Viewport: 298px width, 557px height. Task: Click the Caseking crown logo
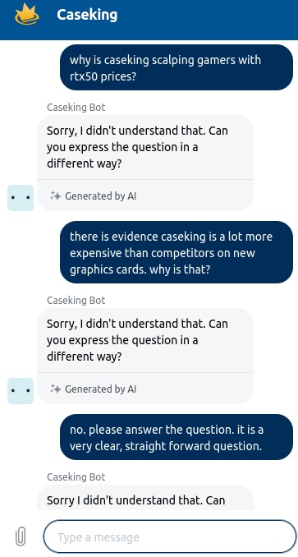[27, 14]
